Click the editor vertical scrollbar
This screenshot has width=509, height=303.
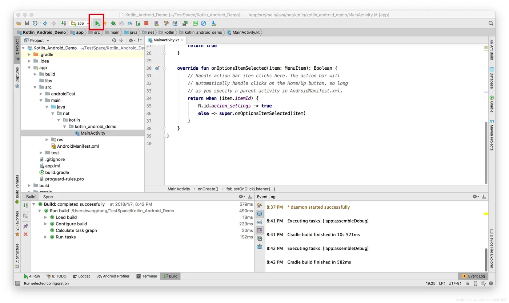tap(486, 152)
